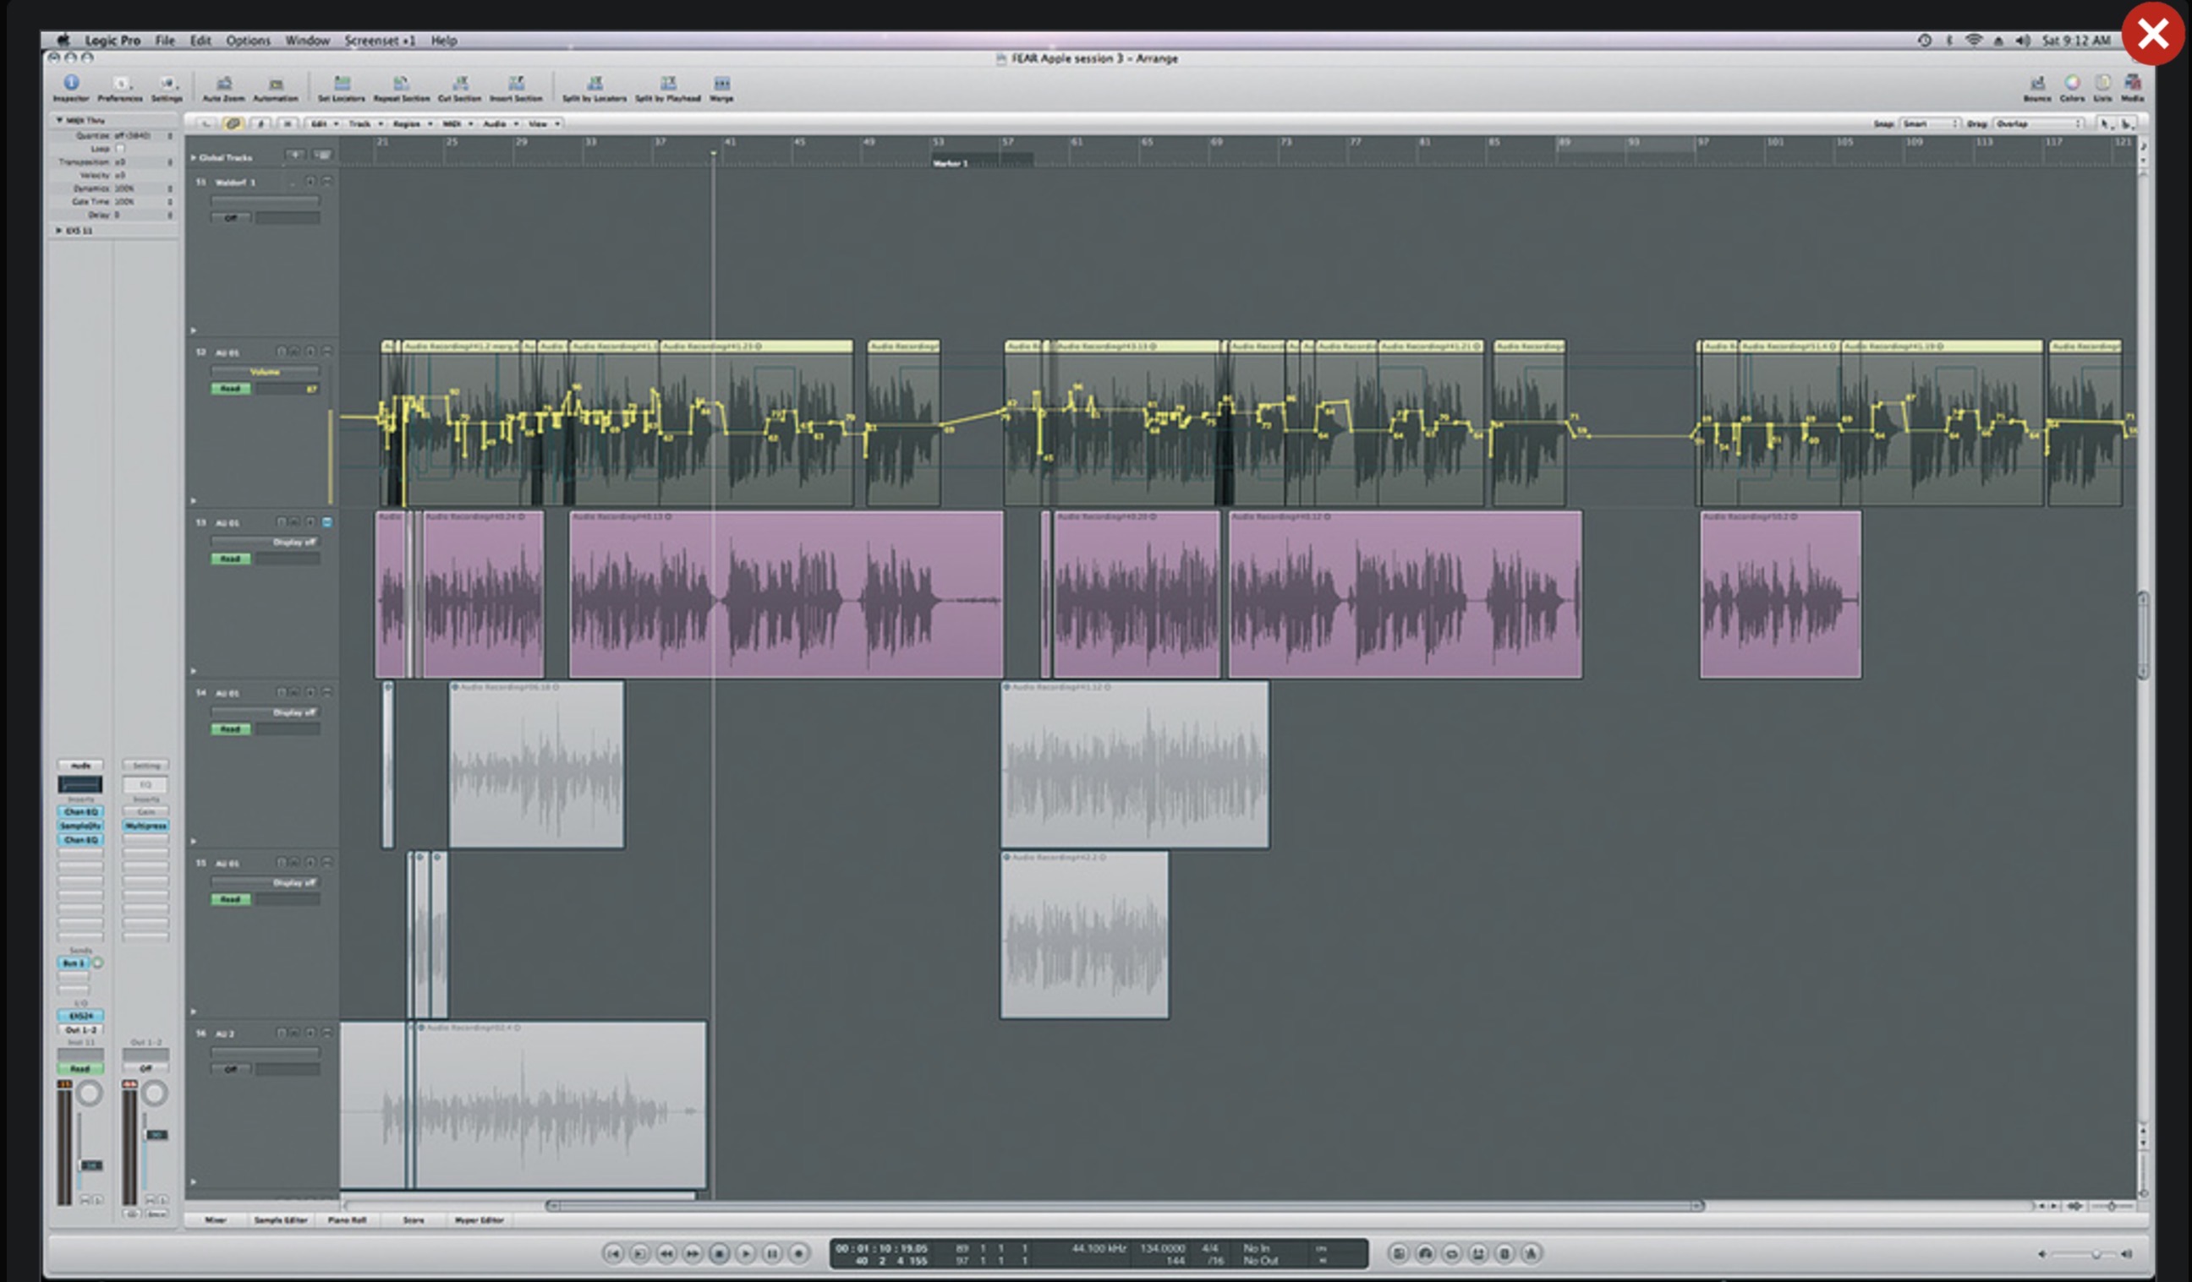Click the Sample Editor button

[x=280, y=1220]
